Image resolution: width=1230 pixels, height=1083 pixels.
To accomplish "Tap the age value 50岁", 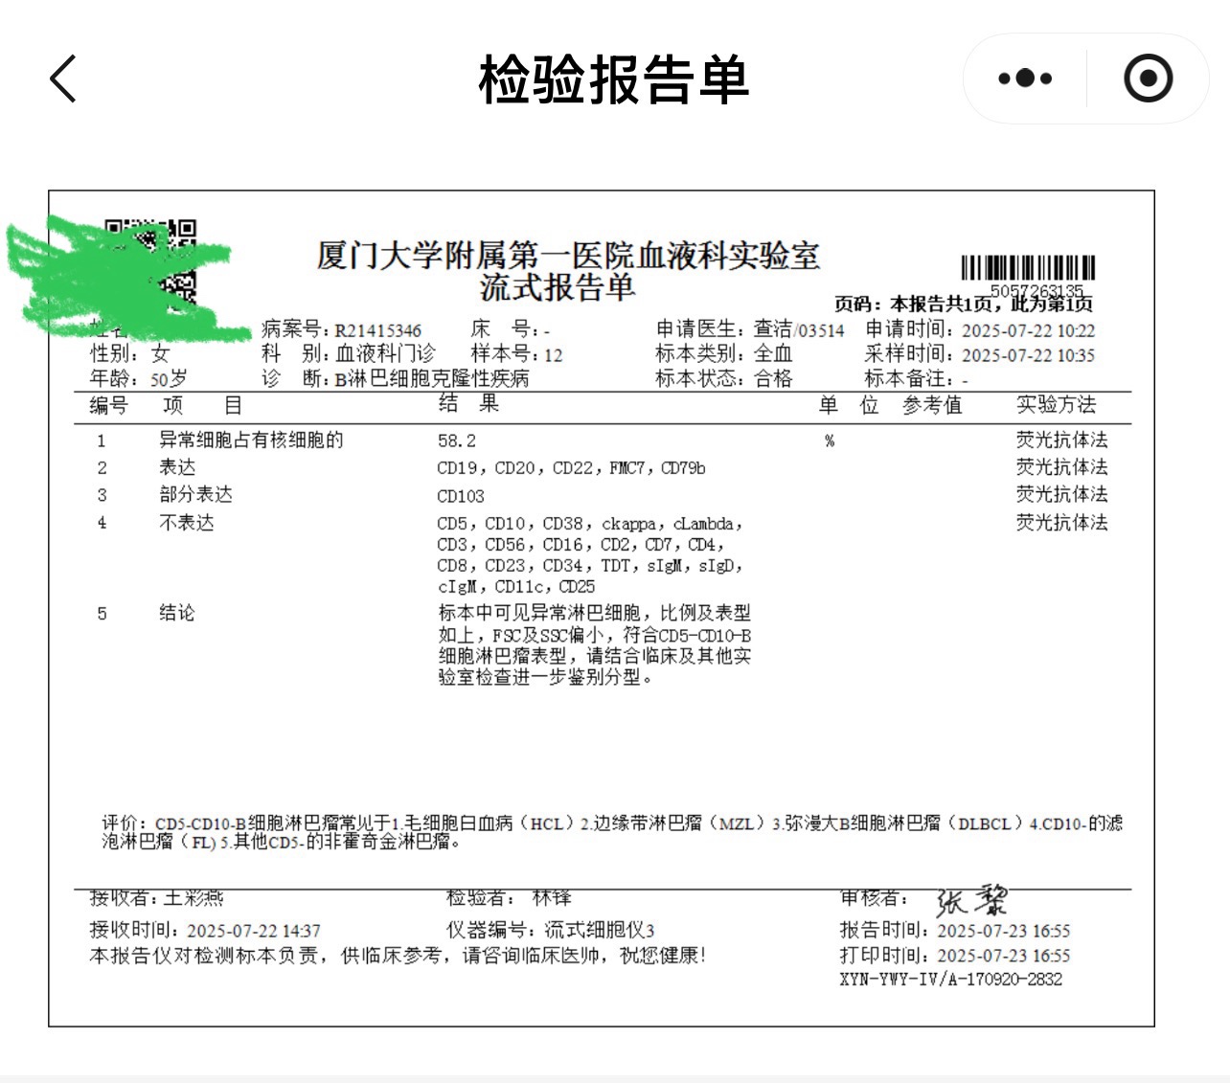I will (169, 379).
